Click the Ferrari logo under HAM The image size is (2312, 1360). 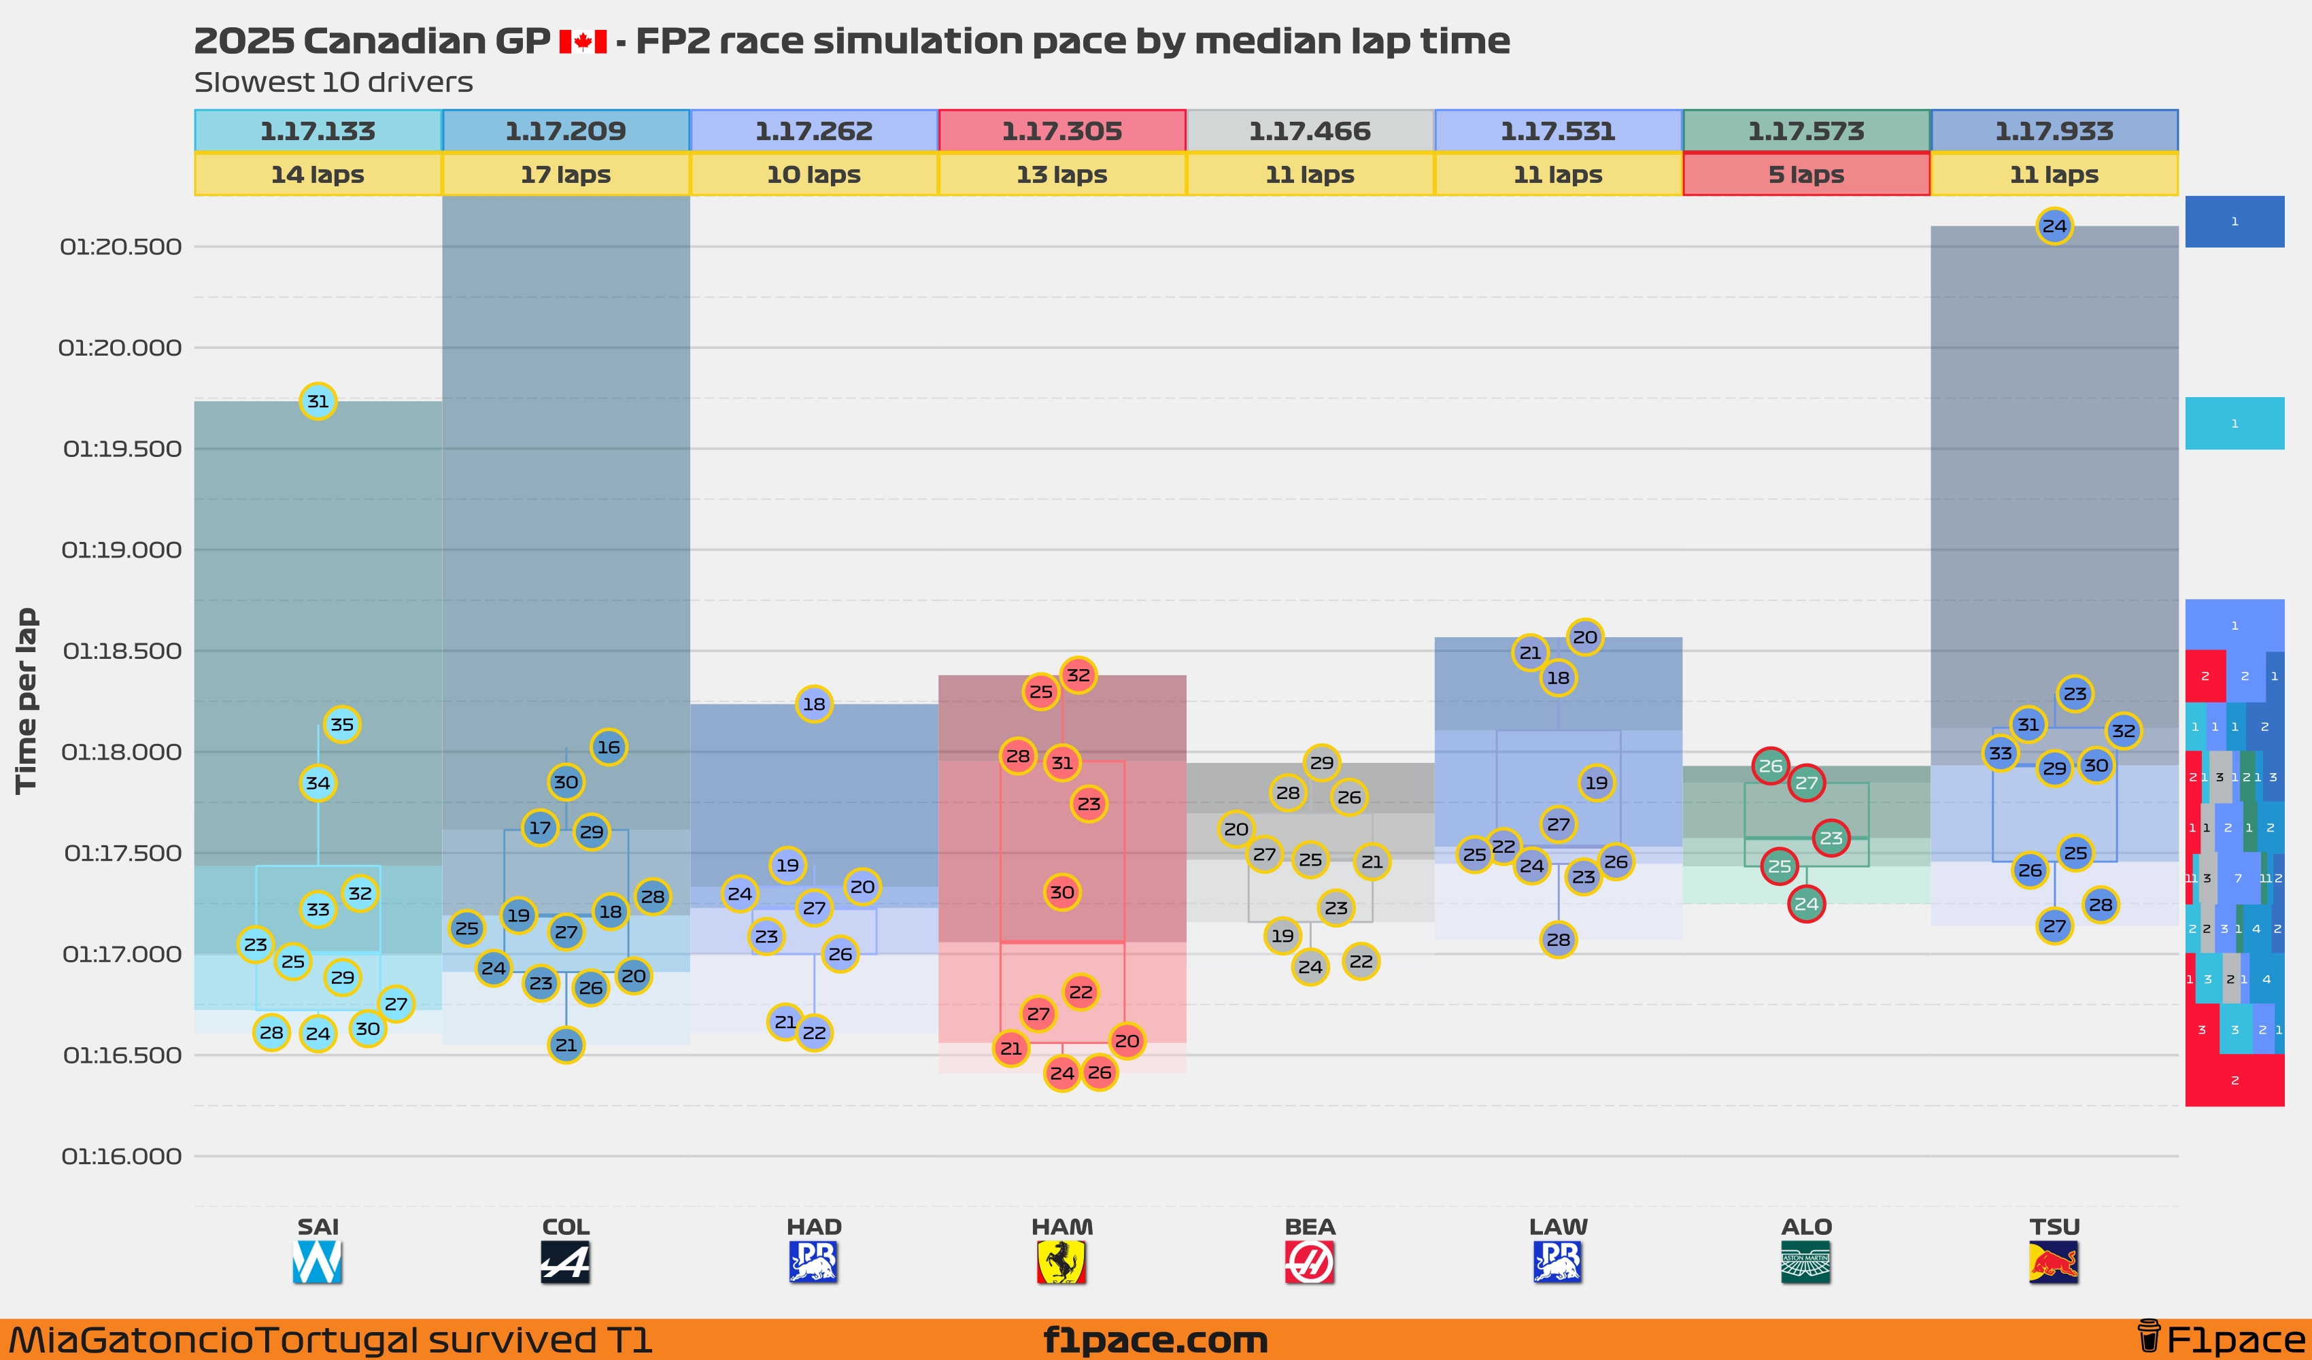pyautogui.click(x=1061, y=1262)
